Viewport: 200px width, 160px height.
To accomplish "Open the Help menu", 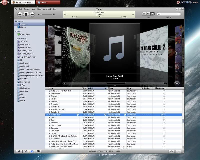I will tap(54, 9).
